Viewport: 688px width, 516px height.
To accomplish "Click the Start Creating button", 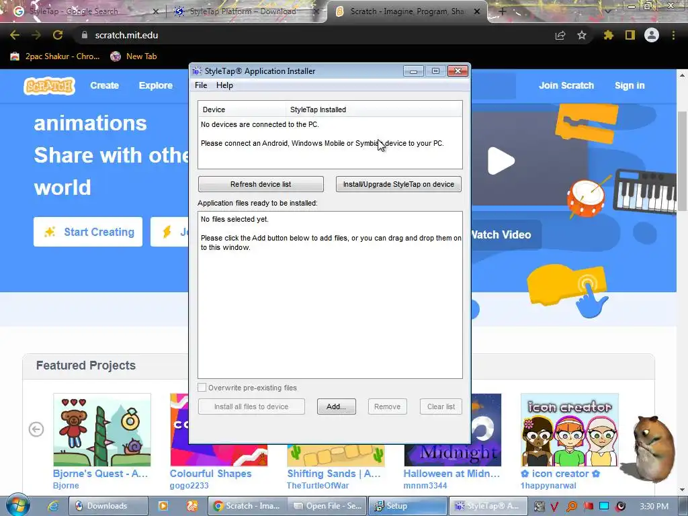I will [88, 232].
